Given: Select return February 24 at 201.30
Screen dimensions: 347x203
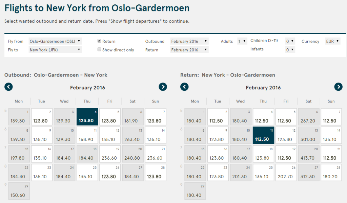Looking at the screenshot, I should click(241, 172).
